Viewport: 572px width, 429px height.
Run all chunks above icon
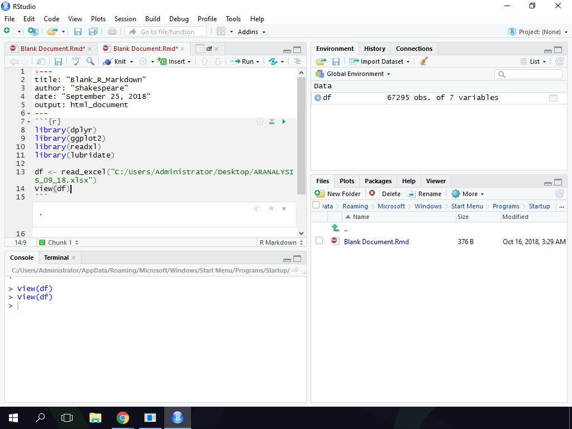272,121
